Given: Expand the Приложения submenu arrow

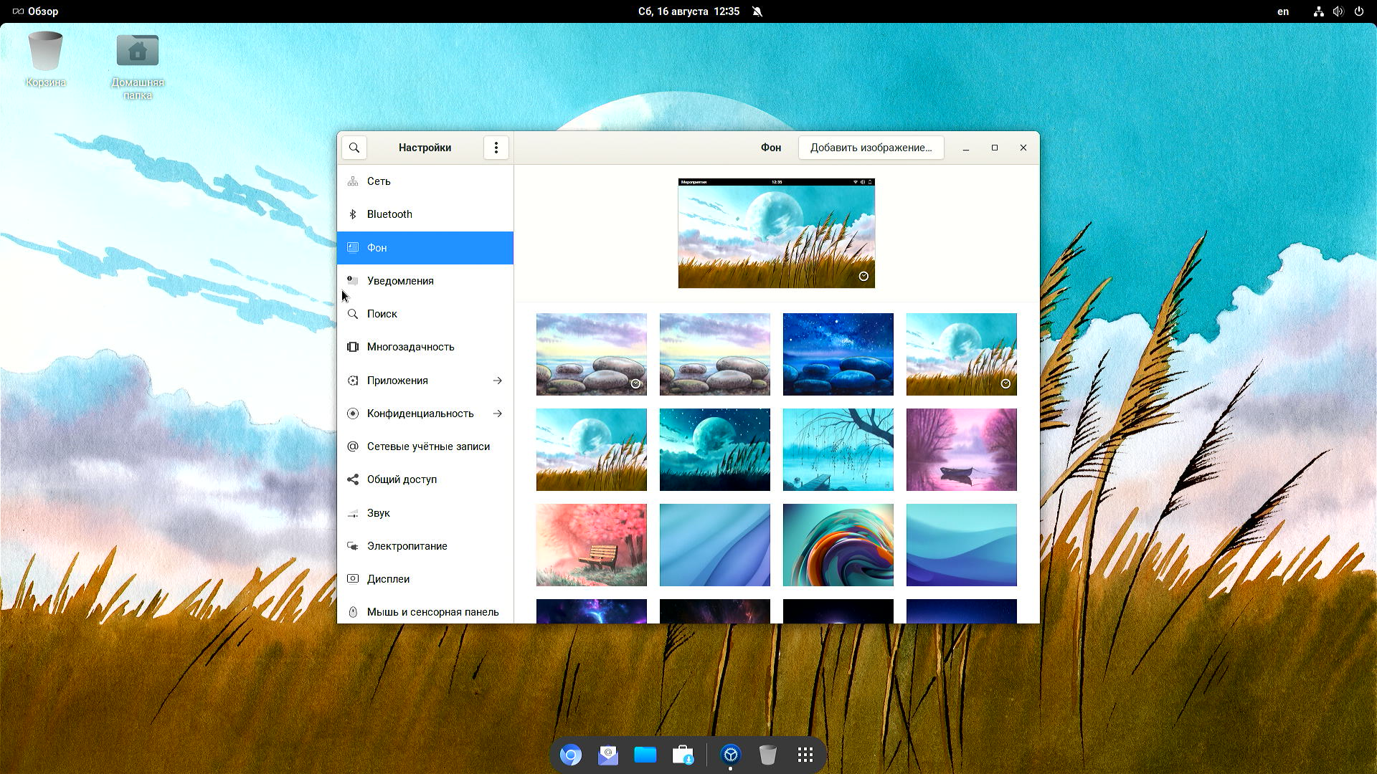Looking at the screenshot, I should pyautogui.click(x=497, y=381).
